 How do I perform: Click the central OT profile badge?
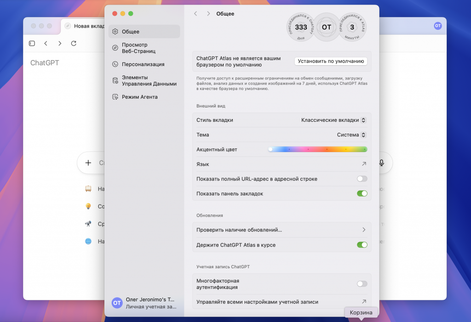(x=327, y=27)
